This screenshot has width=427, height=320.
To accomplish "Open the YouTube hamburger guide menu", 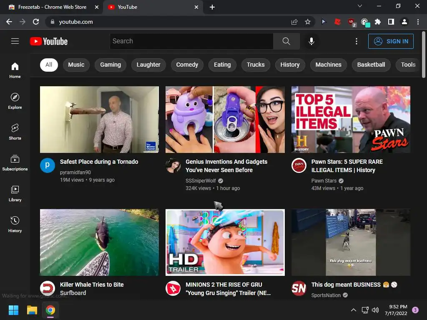I will click(15, 41).
